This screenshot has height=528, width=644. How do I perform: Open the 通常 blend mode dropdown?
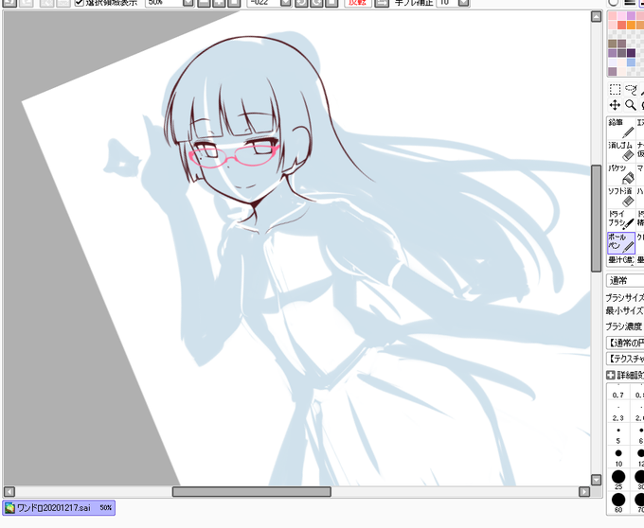click(625, 281)
